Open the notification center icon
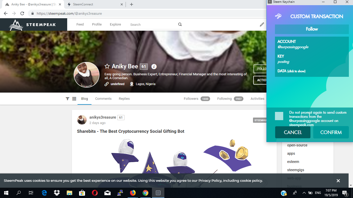 click(x=345, y=193)
